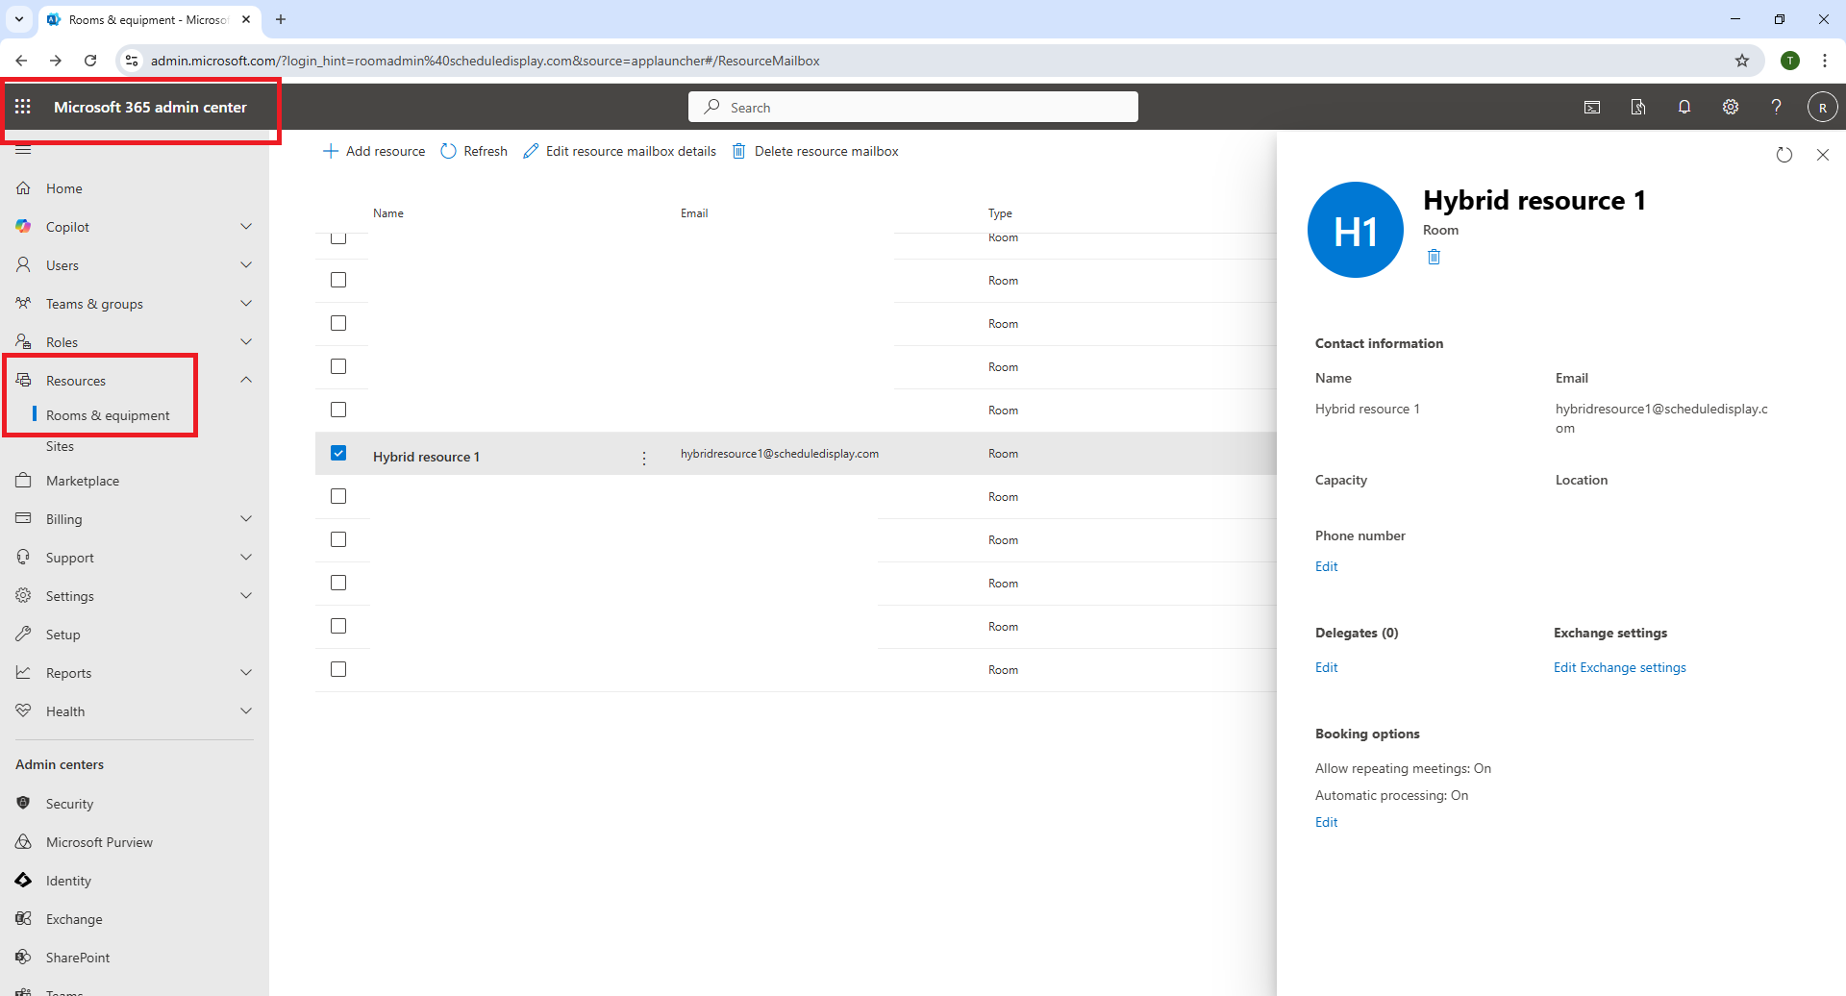1846x996 pixels.
Task: Click Add resource button
Action: pyautogui.click(x=374, y=151)
